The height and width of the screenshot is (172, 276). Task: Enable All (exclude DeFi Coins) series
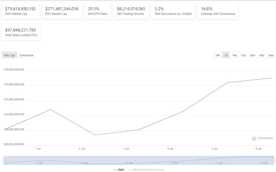click(x=146, y=170)
